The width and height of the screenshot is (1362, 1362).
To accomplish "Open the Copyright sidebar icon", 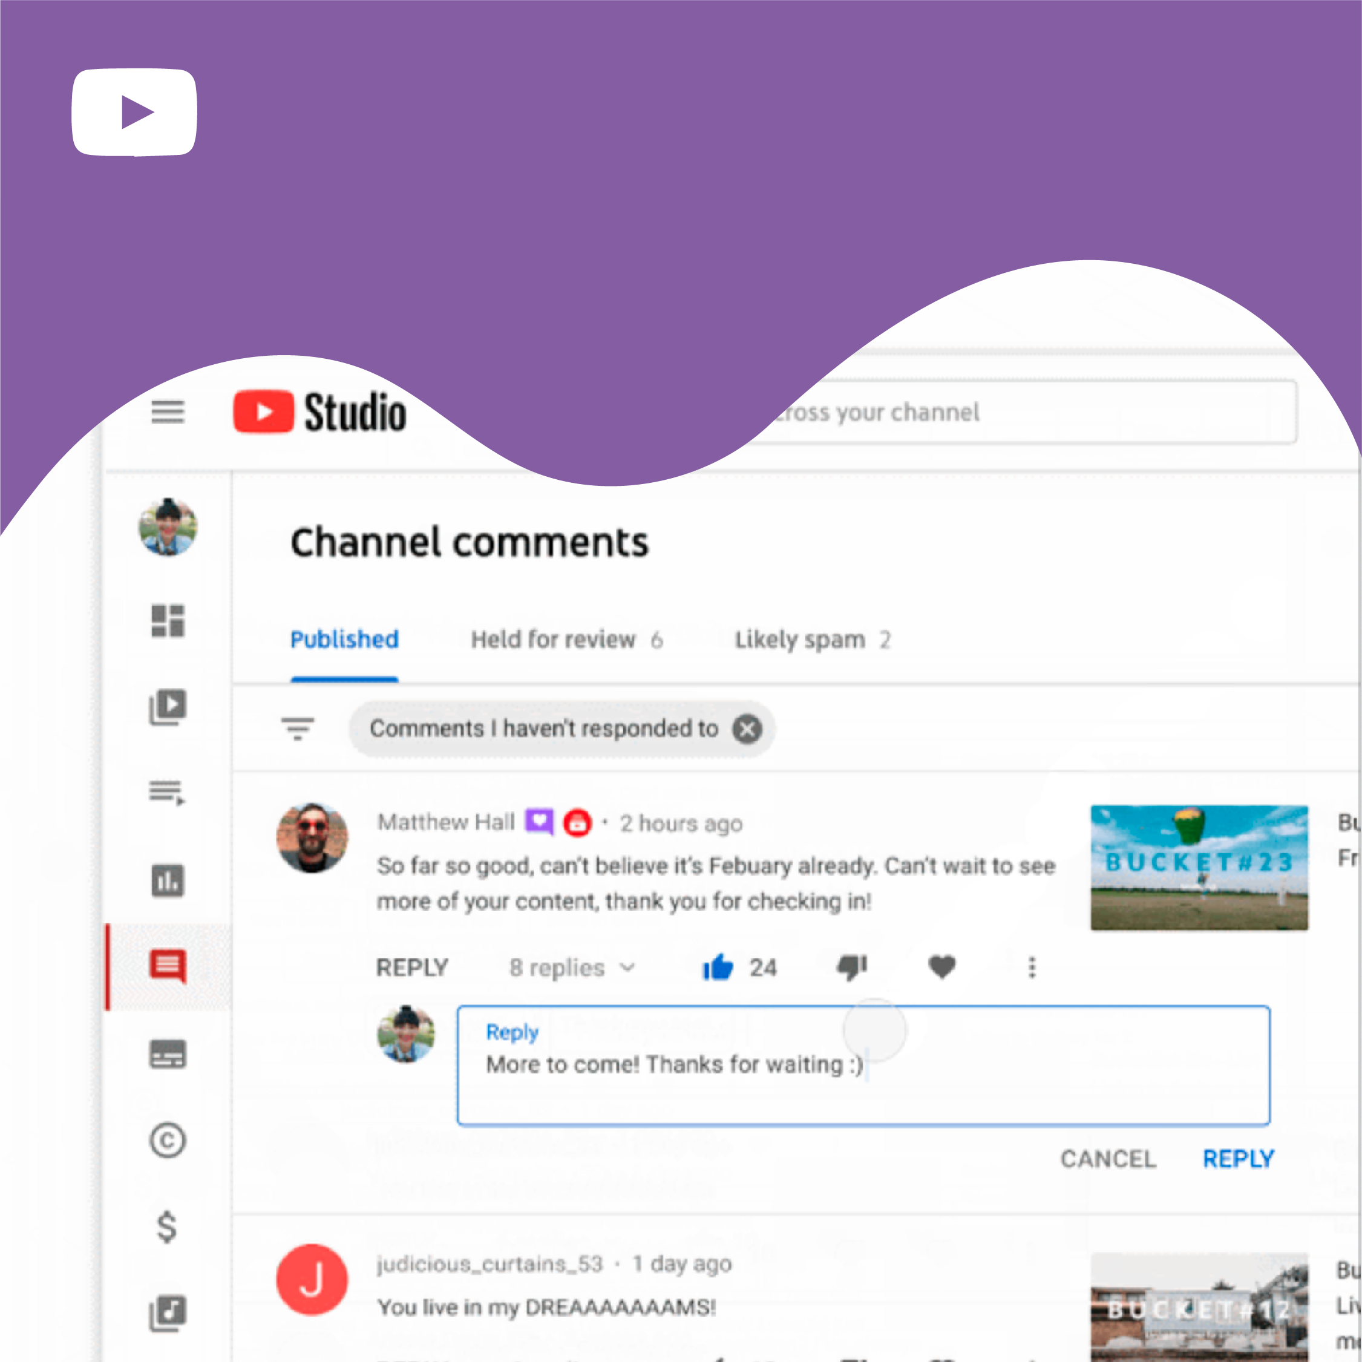I will point(168,1140).
